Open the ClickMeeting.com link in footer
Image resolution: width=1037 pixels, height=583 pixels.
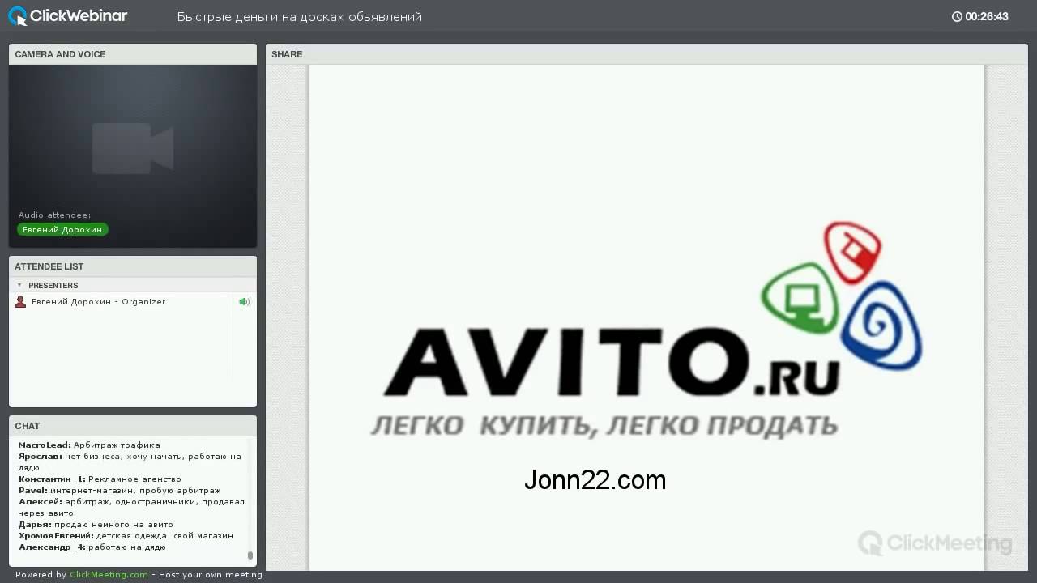click(109, 575)
